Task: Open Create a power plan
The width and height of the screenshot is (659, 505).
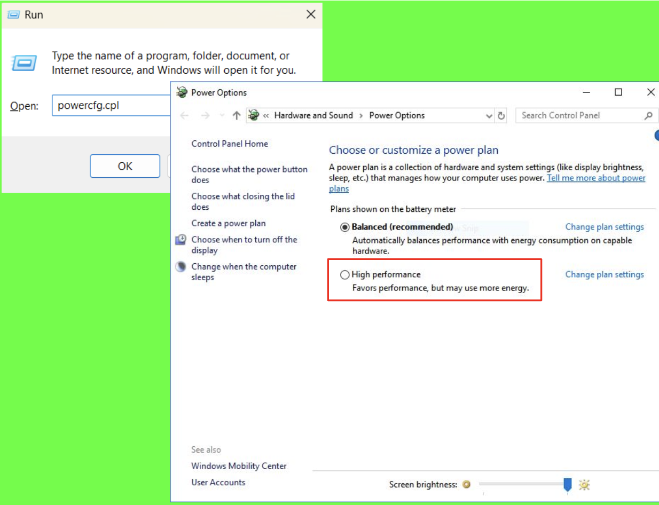Action: pos(229,223)
